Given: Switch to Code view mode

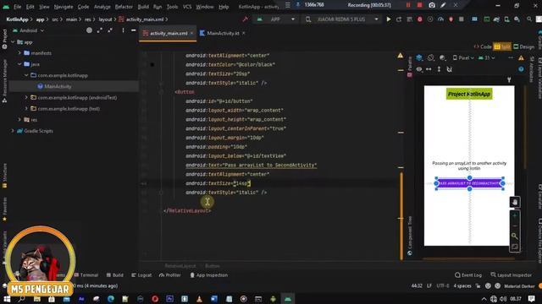Looking at the screenshot, I should coord(483,46).
